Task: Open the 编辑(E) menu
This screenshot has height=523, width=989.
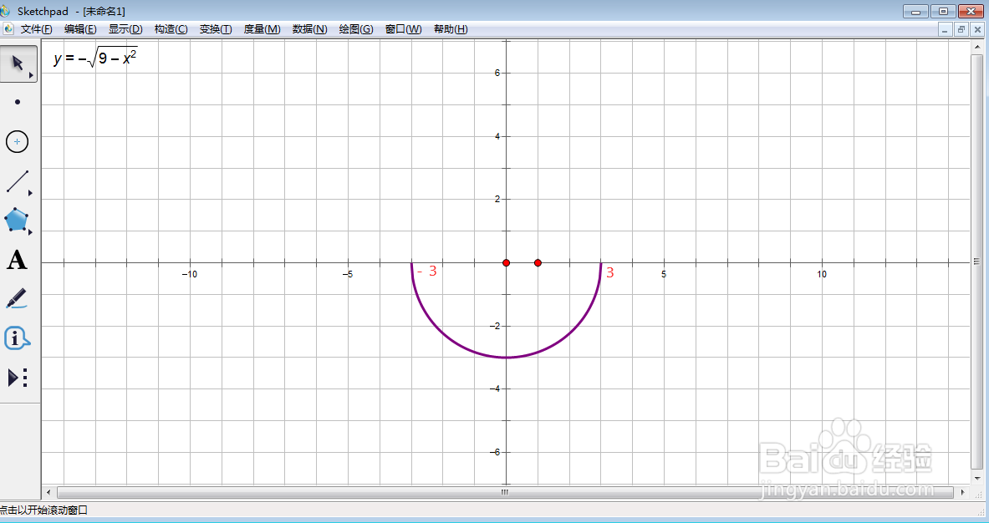Action: click(80, 29)
